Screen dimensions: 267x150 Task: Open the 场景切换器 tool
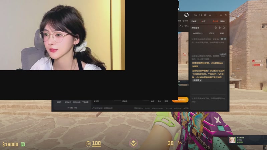click(76, 102)
